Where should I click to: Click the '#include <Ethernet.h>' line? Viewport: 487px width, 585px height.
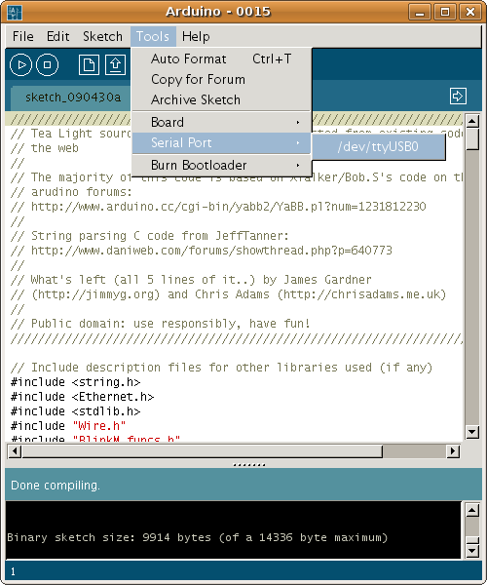(x=83, y=397)
